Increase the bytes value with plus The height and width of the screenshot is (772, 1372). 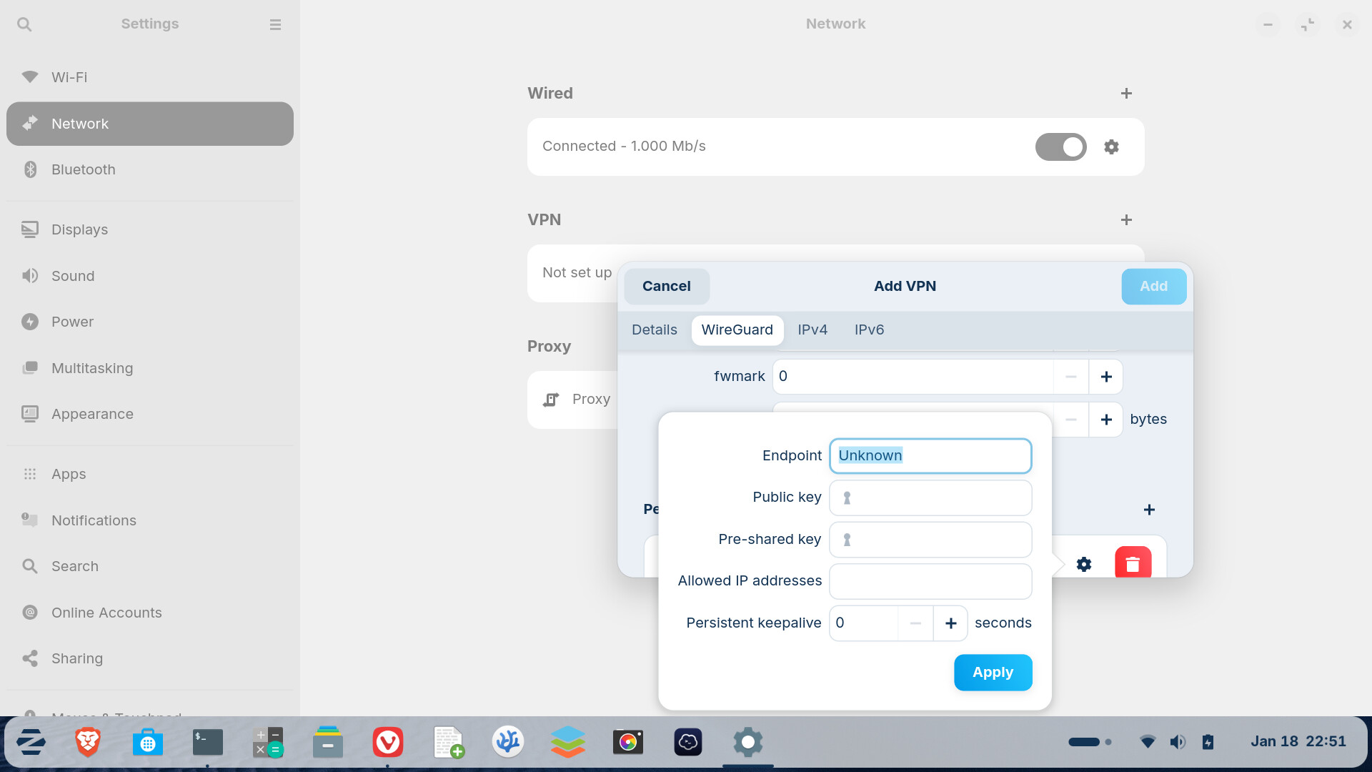1105,420
